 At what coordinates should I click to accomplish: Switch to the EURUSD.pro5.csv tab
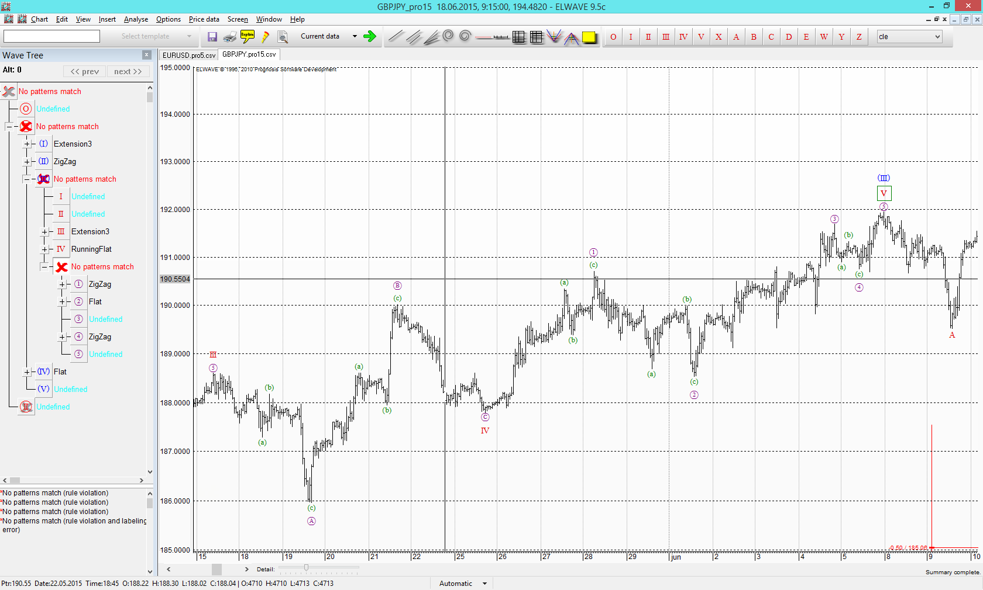click(188, 55)
